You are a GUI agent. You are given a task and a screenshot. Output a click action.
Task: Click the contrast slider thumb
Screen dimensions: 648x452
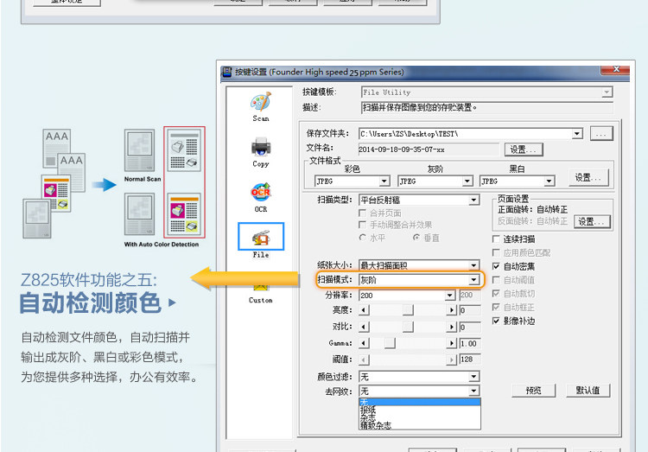pos(408,327)
